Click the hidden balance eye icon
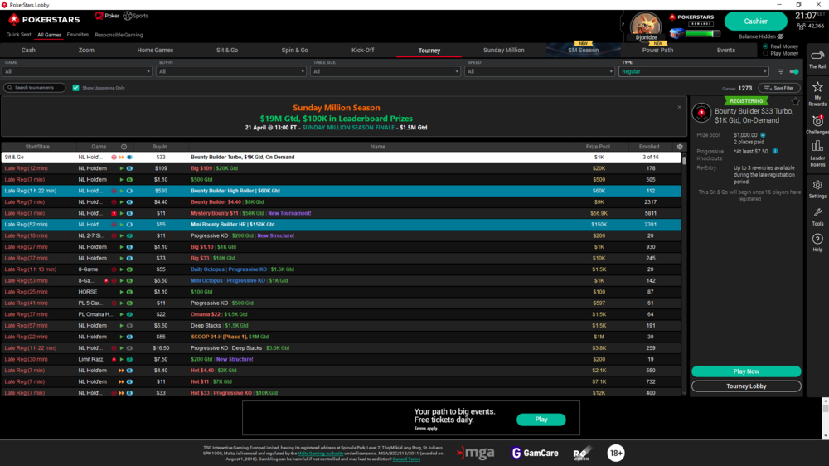 point(780,36)
